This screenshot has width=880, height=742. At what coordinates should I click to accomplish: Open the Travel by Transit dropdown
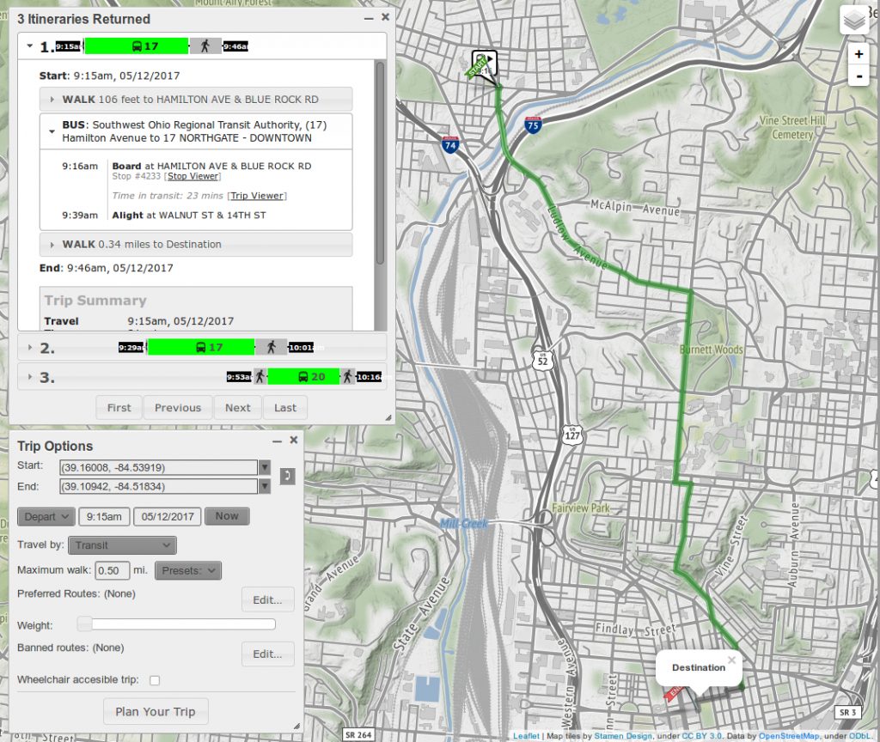click(122, 544)
